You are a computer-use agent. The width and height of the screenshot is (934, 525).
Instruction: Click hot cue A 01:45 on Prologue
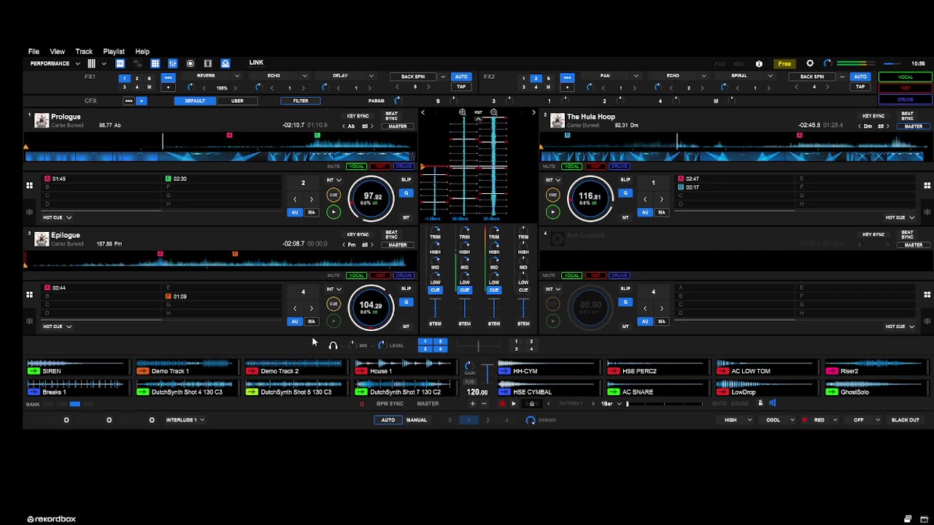tap(102, 179)
